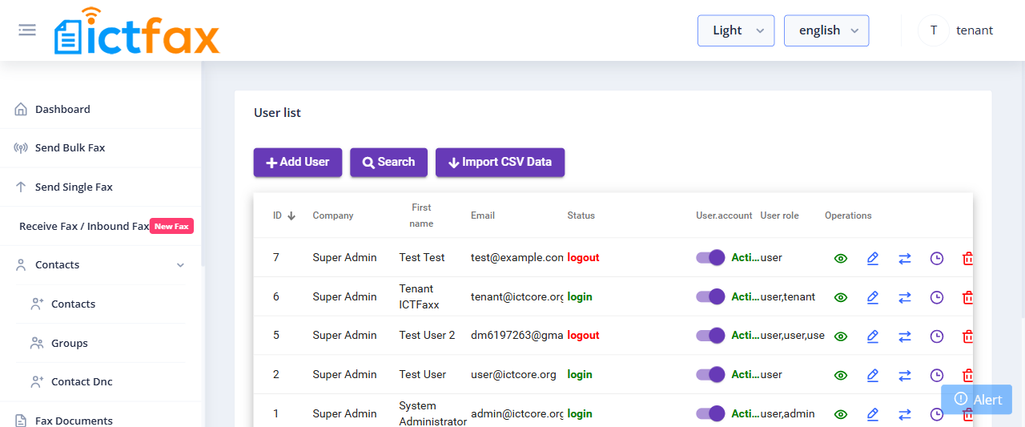Viewport: 1025px width, 427px height.
Task: Click Email column header
Action: pos(483,216)
